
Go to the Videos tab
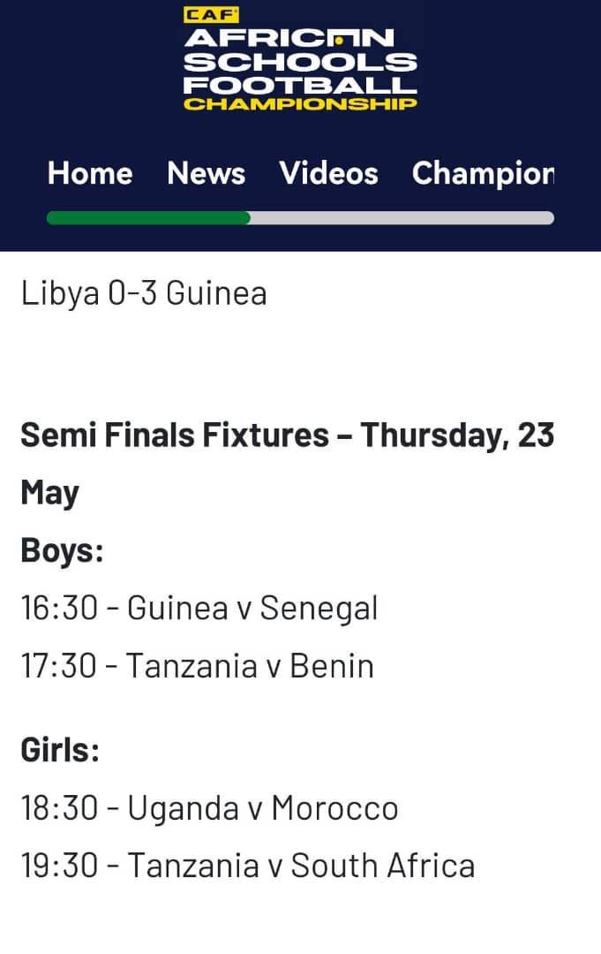[x=328, y=173]
